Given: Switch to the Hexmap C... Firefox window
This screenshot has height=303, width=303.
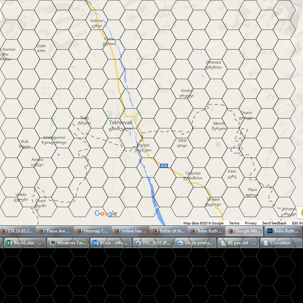Looking at the screenshot, I should coord(92,231).
